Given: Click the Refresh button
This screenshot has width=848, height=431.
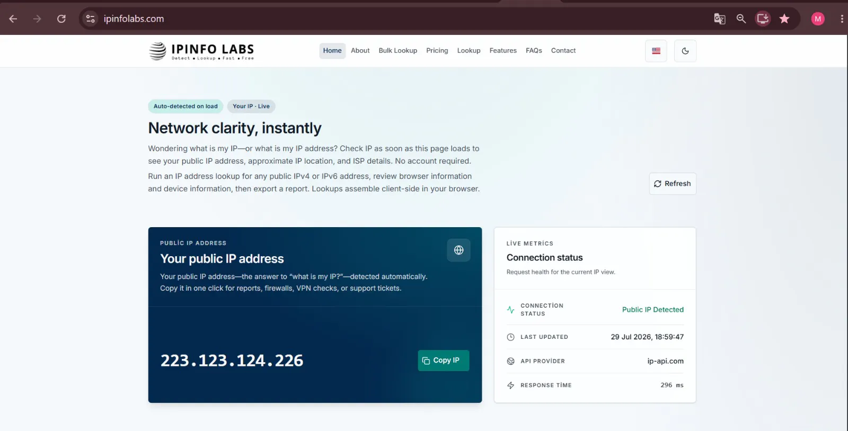Looking at the screenshot, I should [673, 184].
